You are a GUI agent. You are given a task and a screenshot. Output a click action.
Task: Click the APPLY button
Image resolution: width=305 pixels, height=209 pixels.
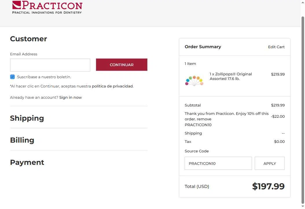coord(270,163)
